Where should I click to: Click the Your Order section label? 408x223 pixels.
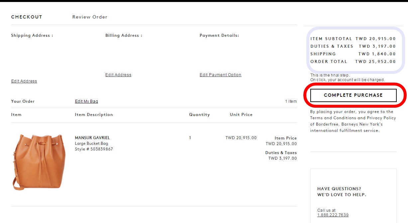pyautogui.click(x=23, y=101)
